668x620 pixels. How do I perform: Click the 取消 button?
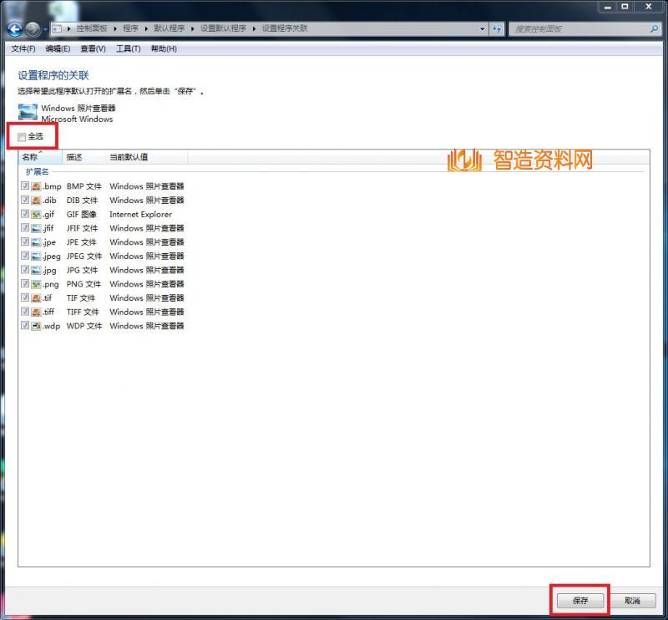click(x=632, y=600)
